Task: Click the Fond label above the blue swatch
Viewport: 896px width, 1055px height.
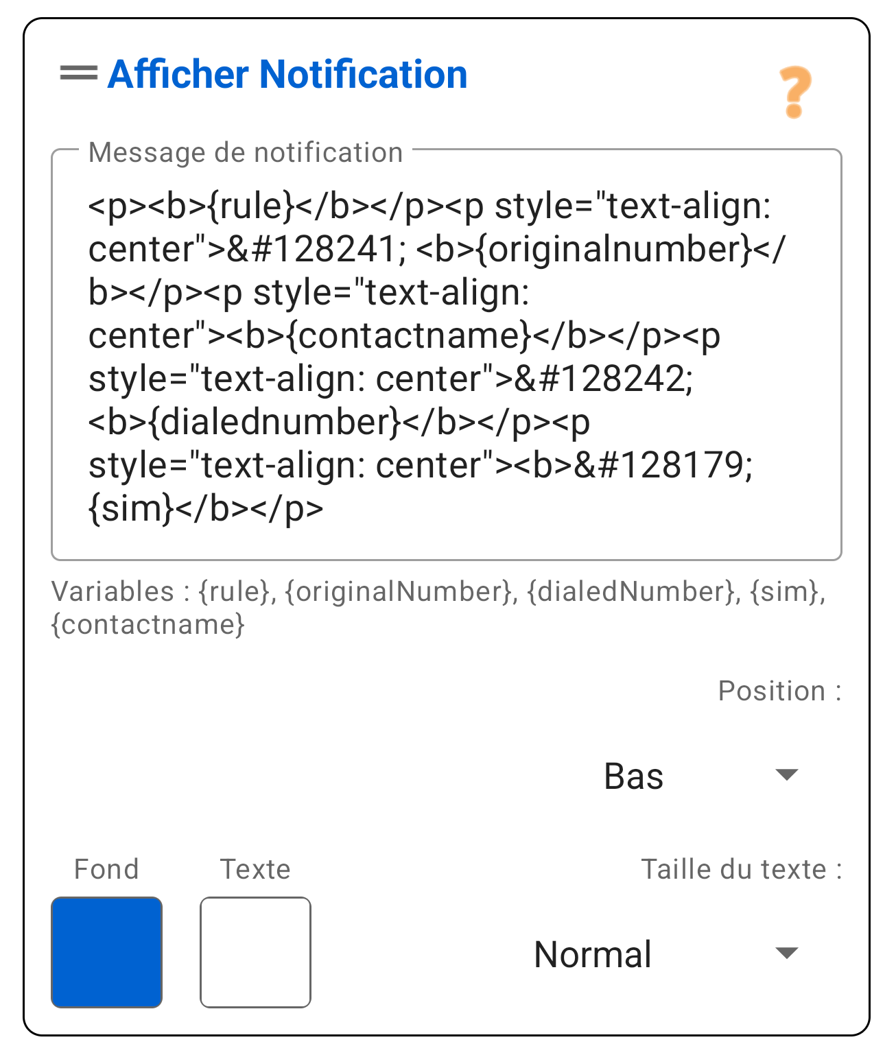Action: tap(106, 869)
